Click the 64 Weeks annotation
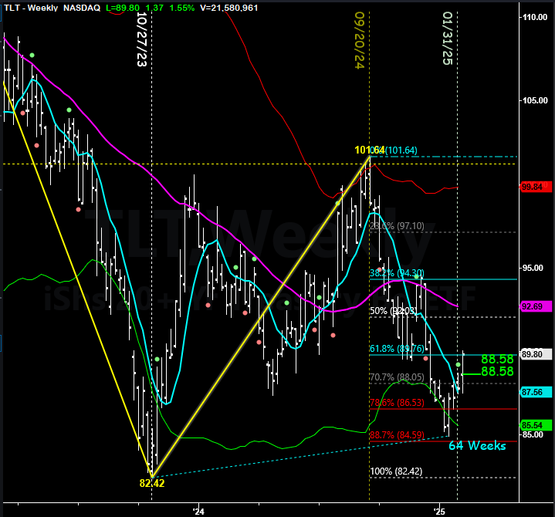The height and width of the screenshot is (517, 555). (x=477, y=445)
